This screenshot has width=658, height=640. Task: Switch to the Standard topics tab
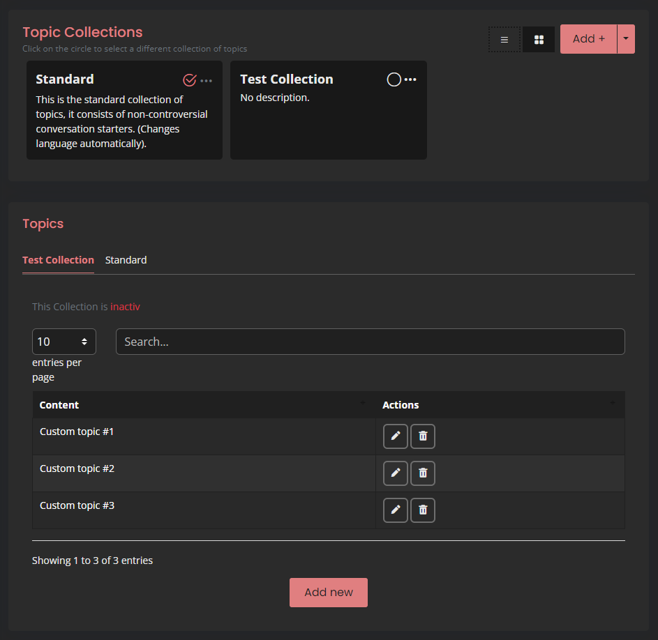coord(126,260)
